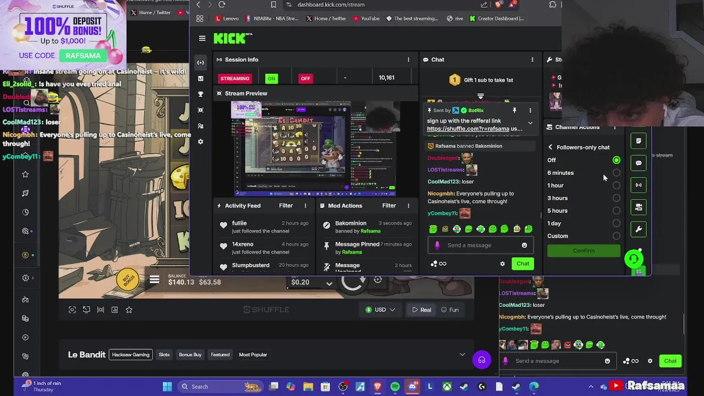Toggle the red OFF button in Session Info
This screenshot has height=396, width=704.
coord(305,79)
